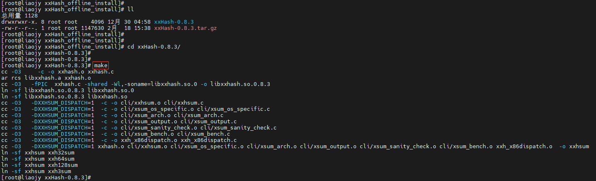This screenshot has width=596, height=181.
Task: Click the ar rcs libxxhash.a line
Action: coord(46,78)
